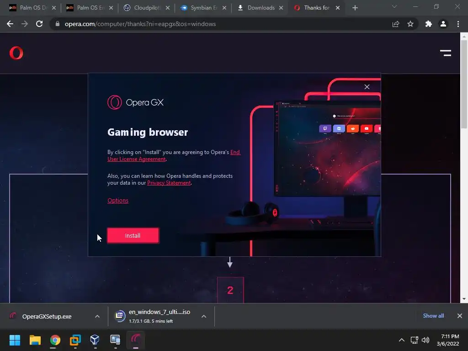Expand options for the iso download
This screenshot has height=351, width=468.
pos(204,316)
